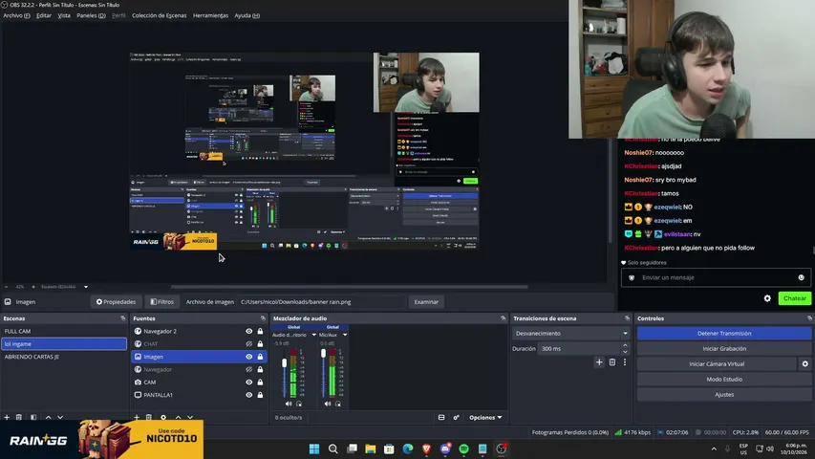Open the Vista menu

tap(64, 15)
